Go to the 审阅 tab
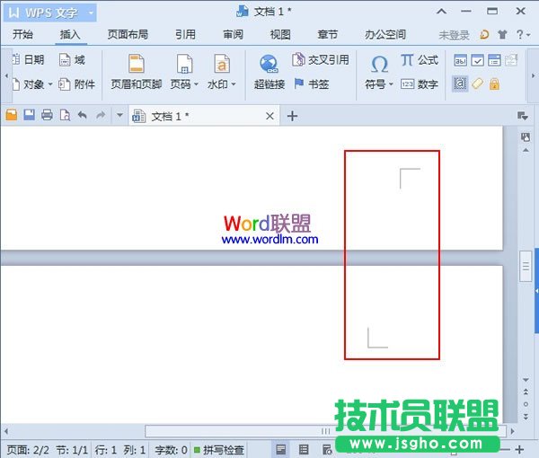539x458 pixels. (233, 34)
